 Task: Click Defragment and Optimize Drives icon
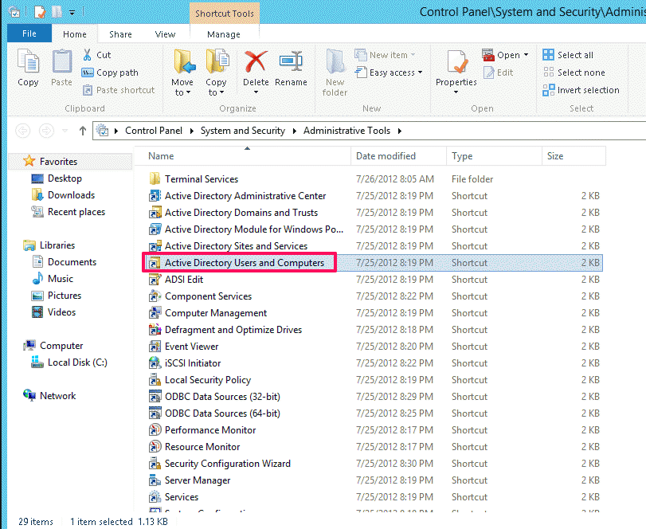[155, 330]
